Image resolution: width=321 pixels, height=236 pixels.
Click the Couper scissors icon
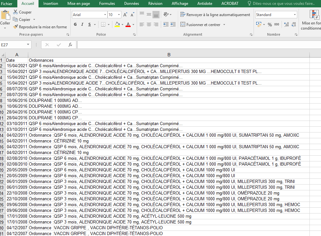(15, 12)
